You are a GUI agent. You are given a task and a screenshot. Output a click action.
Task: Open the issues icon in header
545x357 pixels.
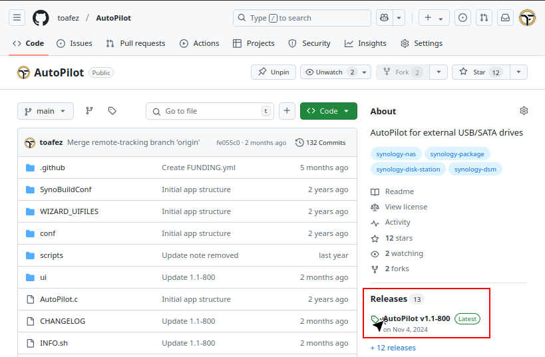coord(463,18)
